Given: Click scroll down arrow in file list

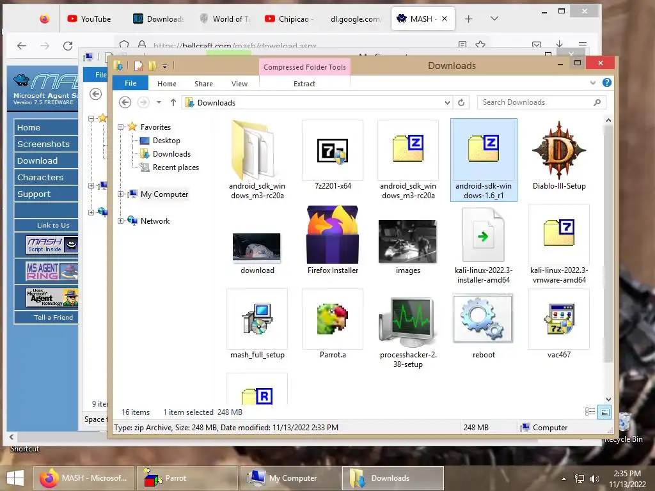Looking at the screenshot, I should pyautogui.click(x=608, y=400).
